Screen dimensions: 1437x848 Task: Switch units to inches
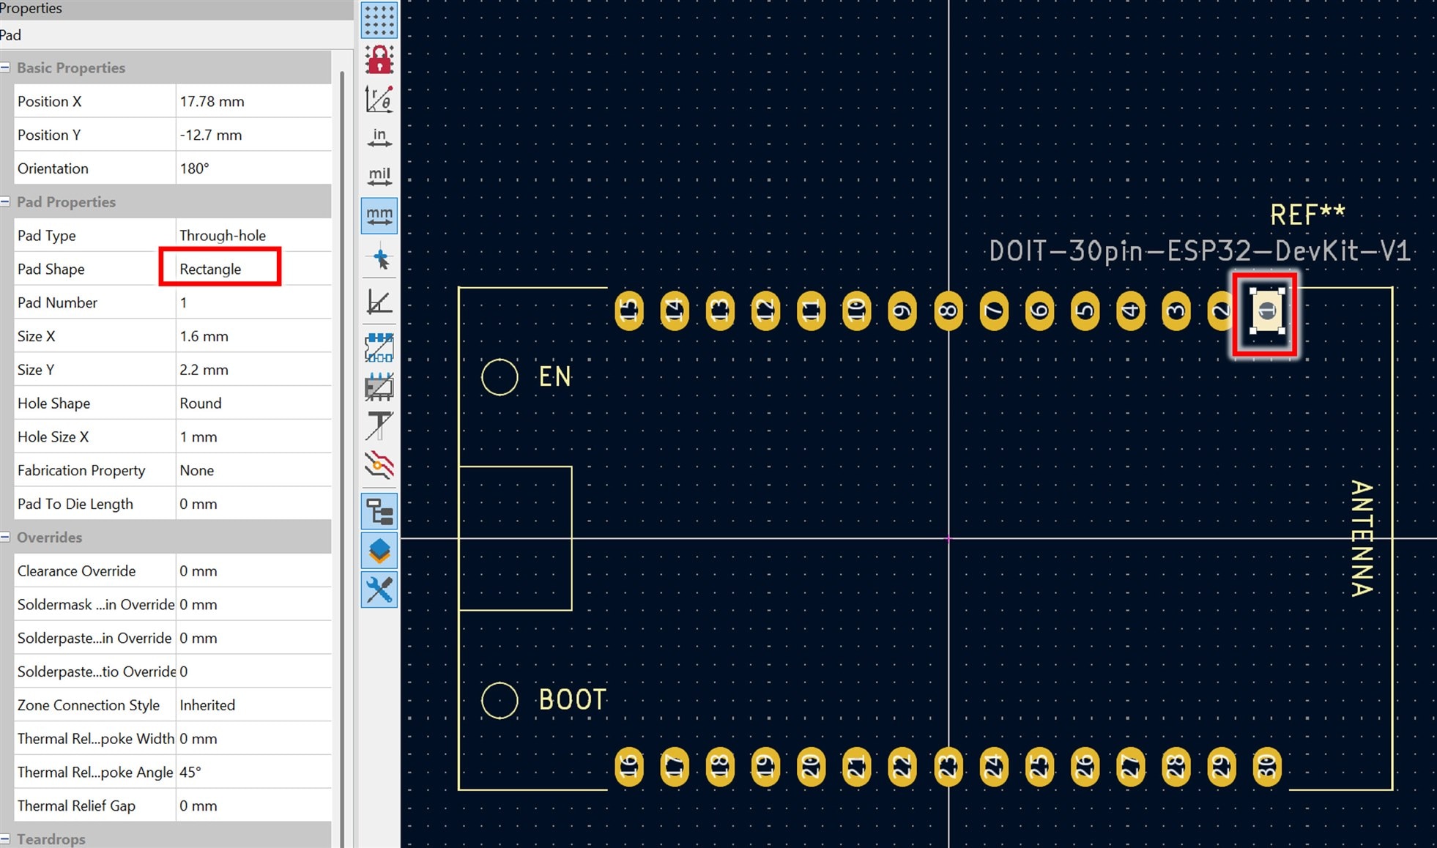(x=379, y=138)
